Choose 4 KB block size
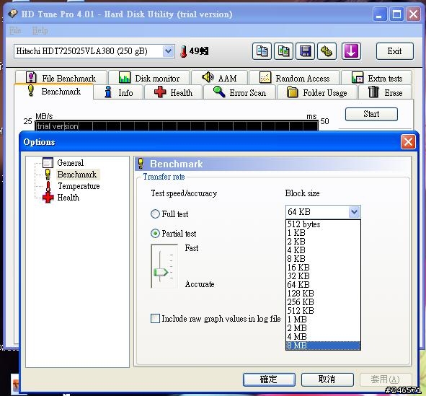 coord(323,250)
